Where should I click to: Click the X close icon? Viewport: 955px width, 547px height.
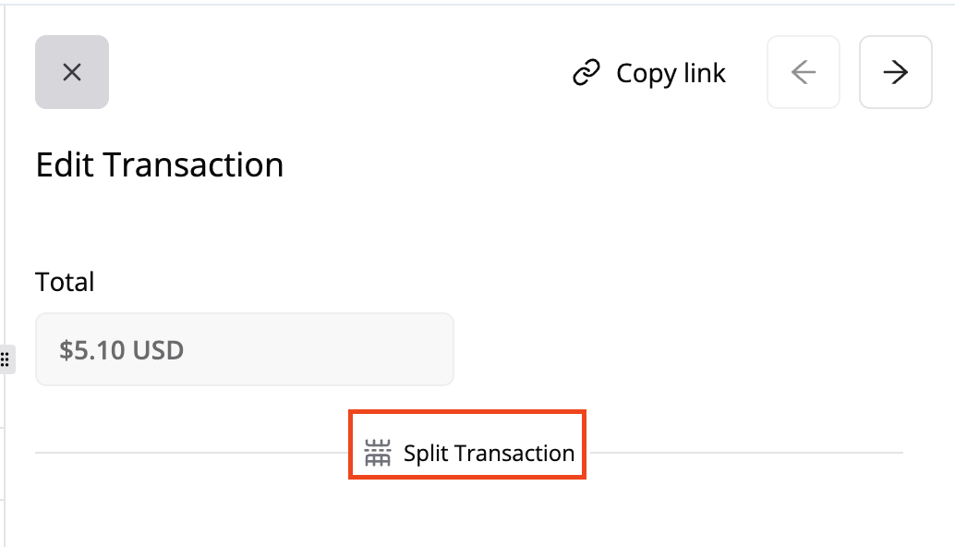[x=71, y=71]
